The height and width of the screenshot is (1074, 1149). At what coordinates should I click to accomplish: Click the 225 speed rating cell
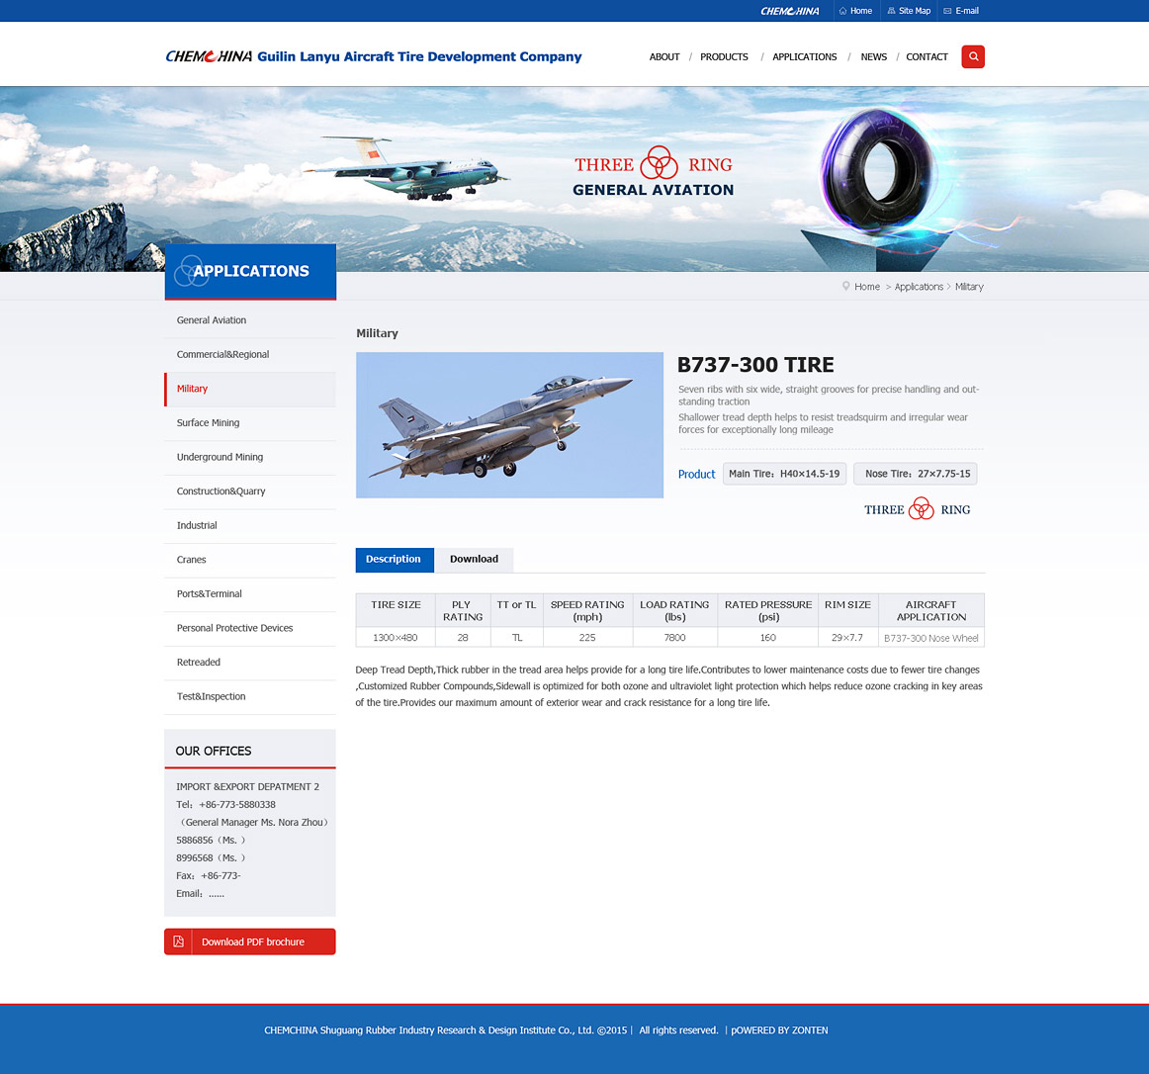coord(587,638)
